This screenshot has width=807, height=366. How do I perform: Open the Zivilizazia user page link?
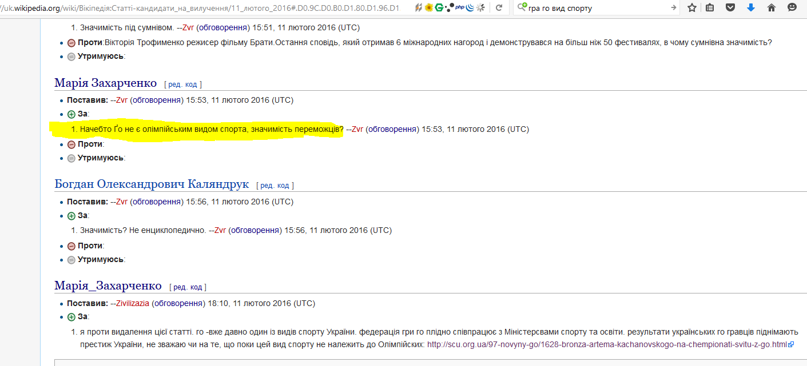pos(133,303)
